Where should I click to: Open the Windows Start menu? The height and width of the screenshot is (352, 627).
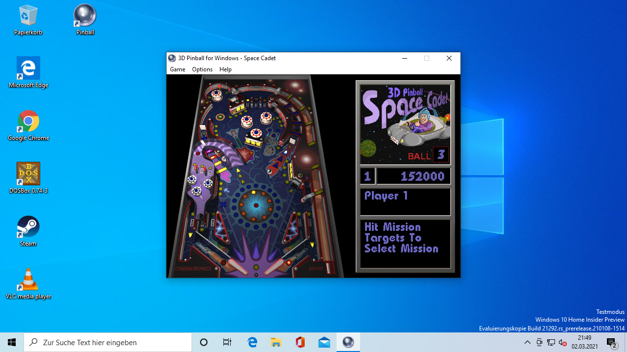[12, 342]
